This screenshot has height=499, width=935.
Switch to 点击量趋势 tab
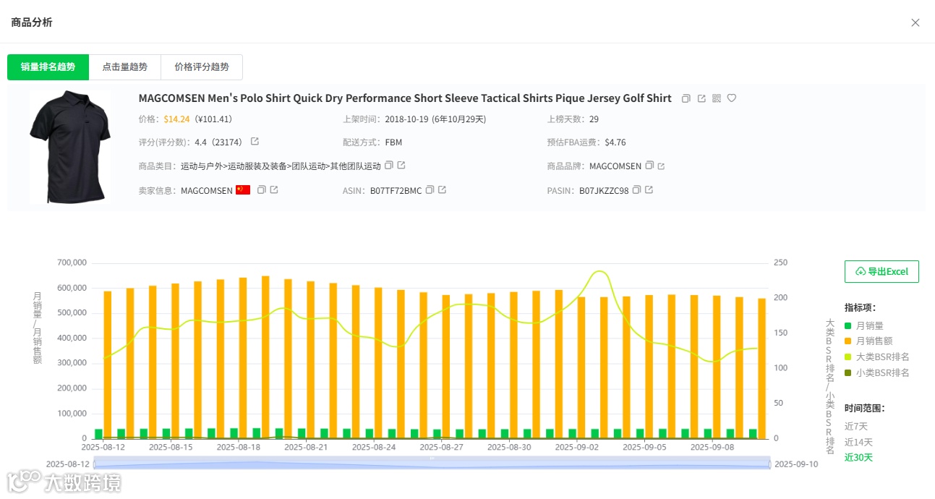124,67
